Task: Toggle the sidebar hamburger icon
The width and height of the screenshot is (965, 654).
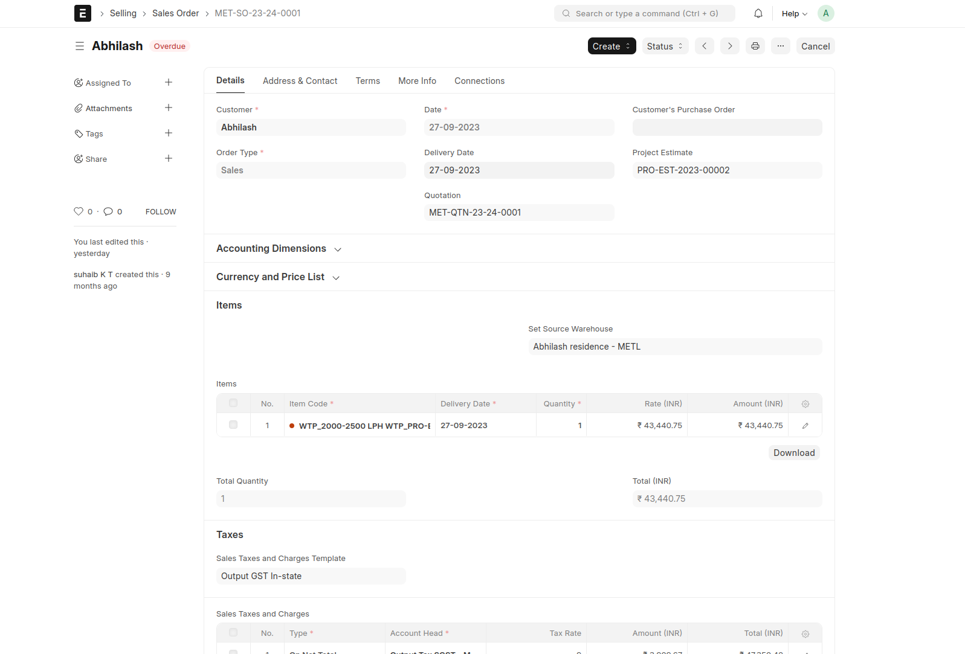Action: pos(79,46)
